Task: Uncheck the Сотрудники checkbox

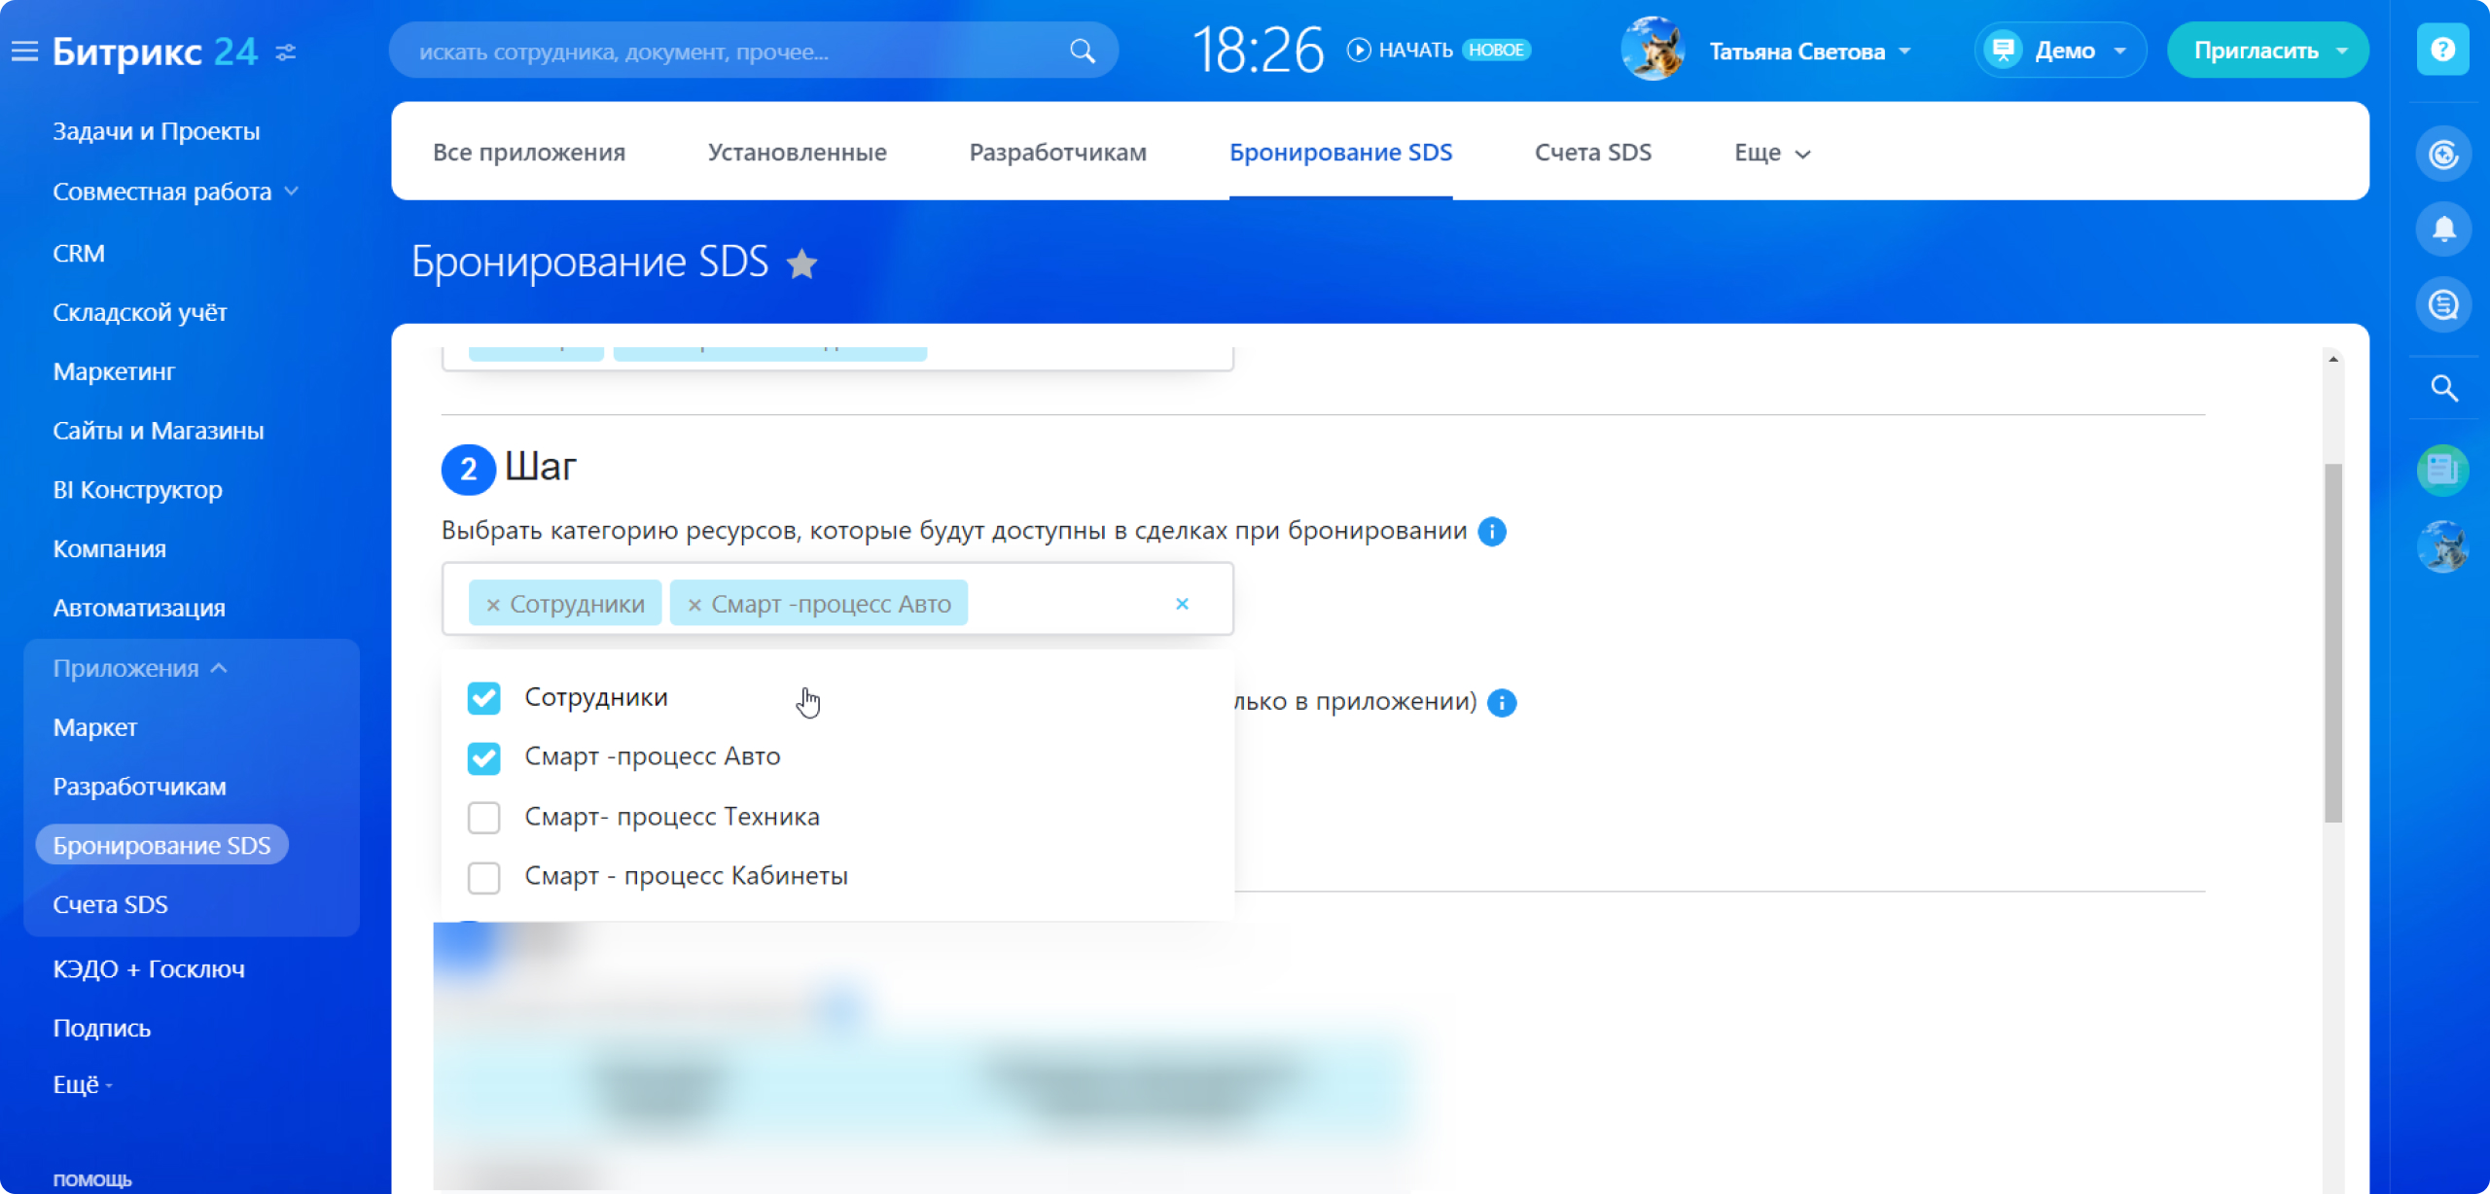Action: click(x=483, y=698)
